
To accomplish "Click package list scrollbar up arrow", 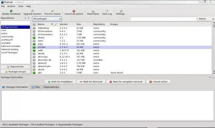I will click(x=214, y=23).
